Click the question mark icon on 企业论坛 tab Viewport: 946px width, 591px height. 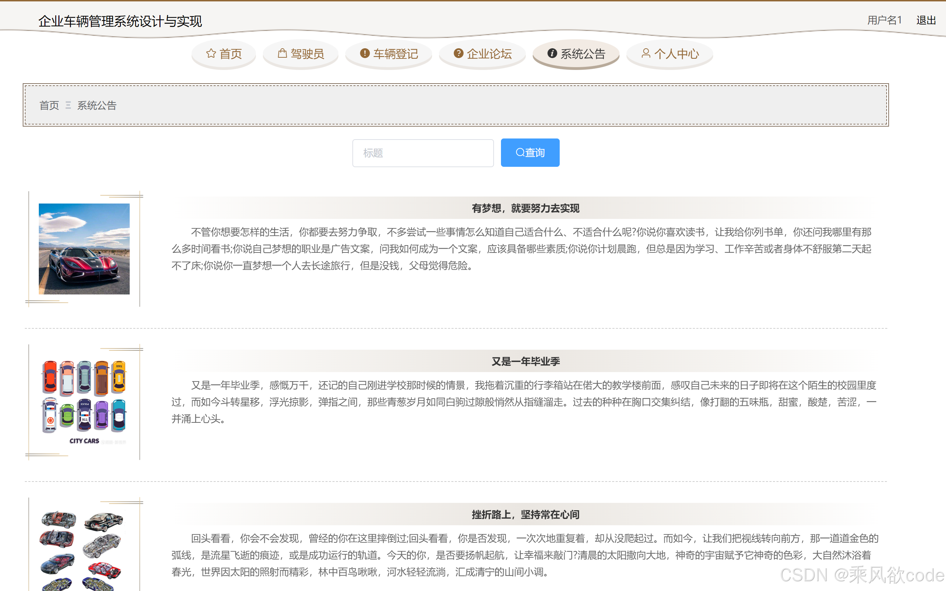(x=458, y=54)
